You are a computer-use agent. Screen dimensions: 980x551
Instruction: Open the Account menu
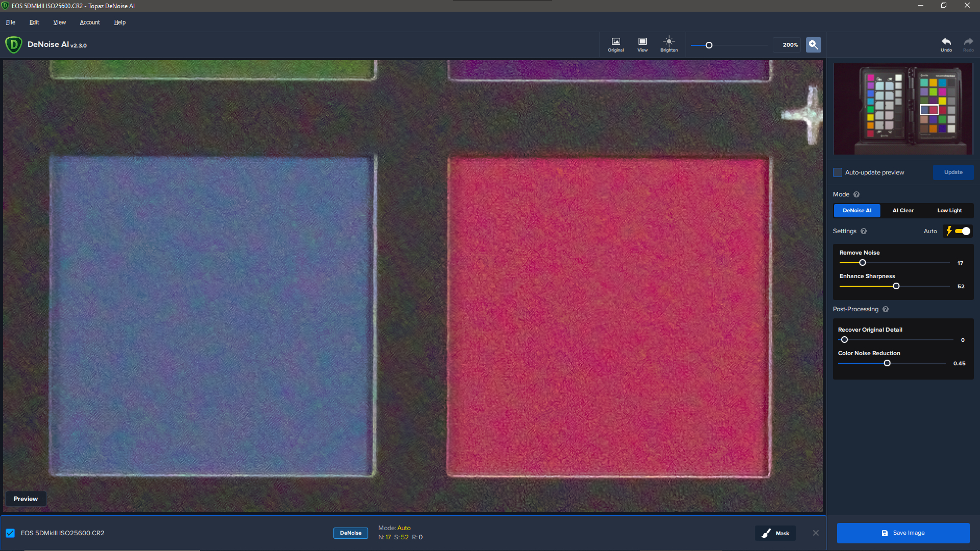(x=90, y=22)
